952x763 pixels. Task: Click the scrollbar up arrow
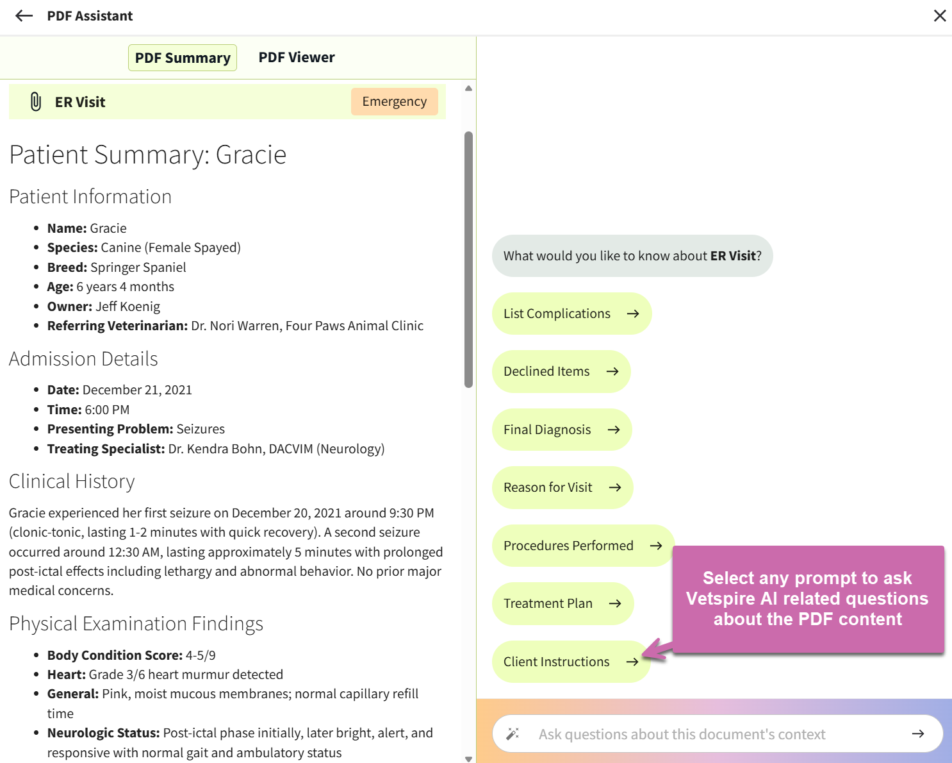coord(468,87)
